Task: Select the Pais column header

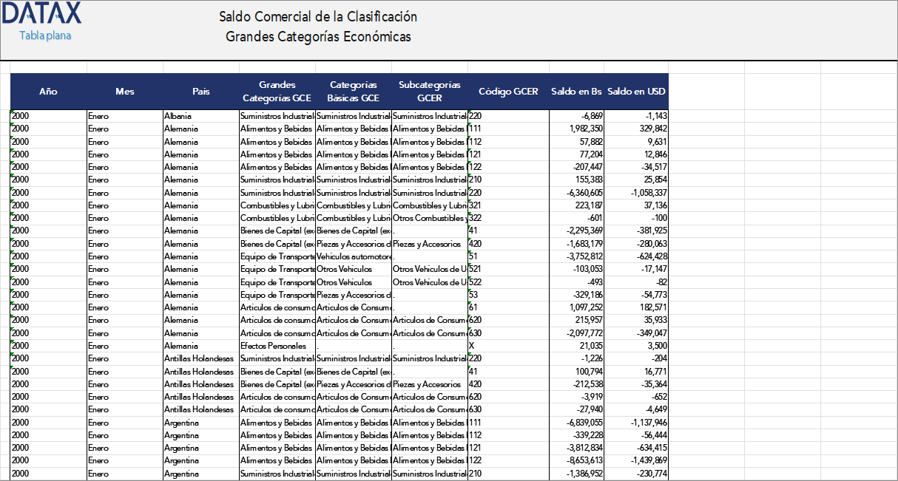Action: click(200, 92)
